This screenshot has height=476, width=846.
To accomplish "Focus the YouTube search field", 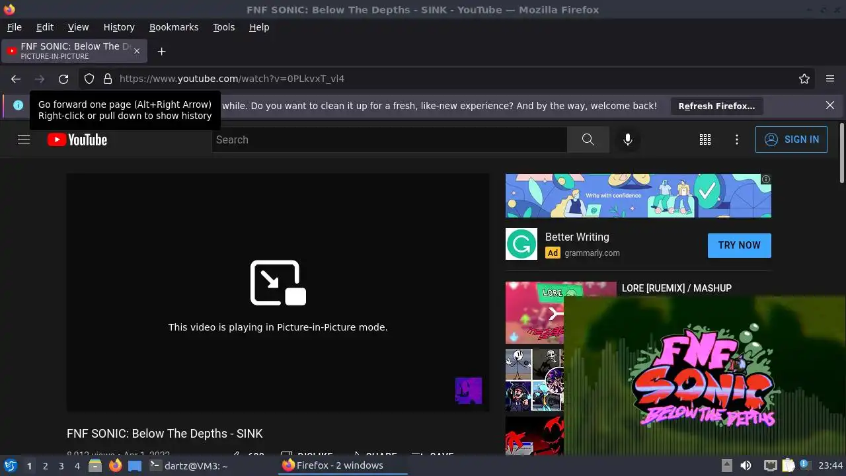I will click(389, 139).
